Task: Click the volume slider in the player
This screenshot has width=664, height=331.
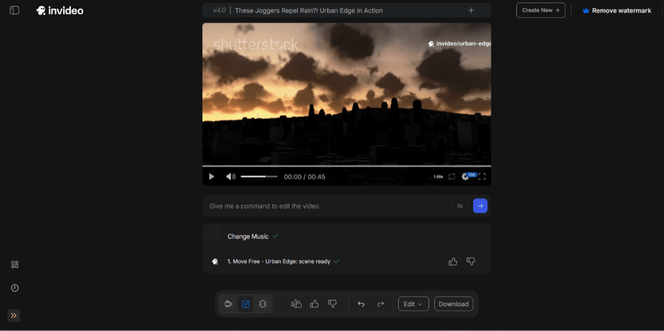Action: [x=259, y=176]
